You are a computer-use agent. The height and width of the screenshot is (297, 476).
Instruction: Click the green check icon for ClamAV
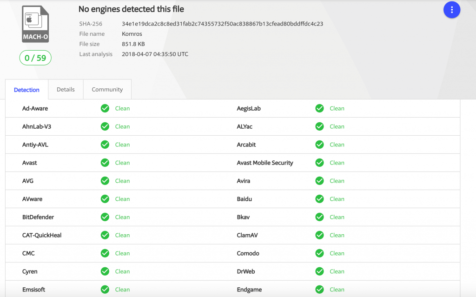click(319, 235)
